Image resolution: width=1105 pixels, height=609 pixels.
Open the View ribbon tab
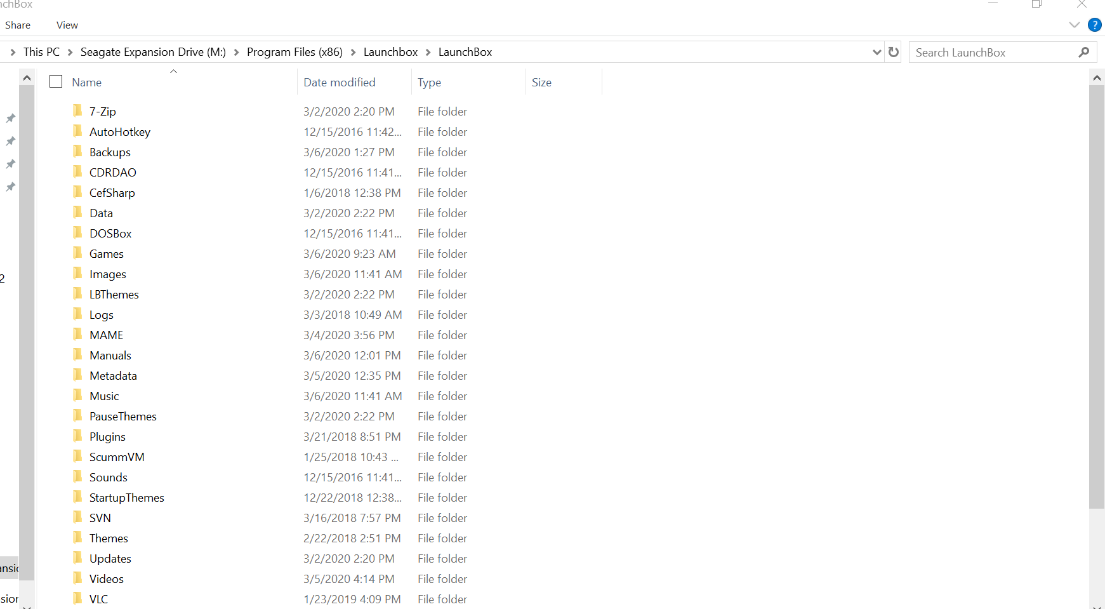pos(67,25)
